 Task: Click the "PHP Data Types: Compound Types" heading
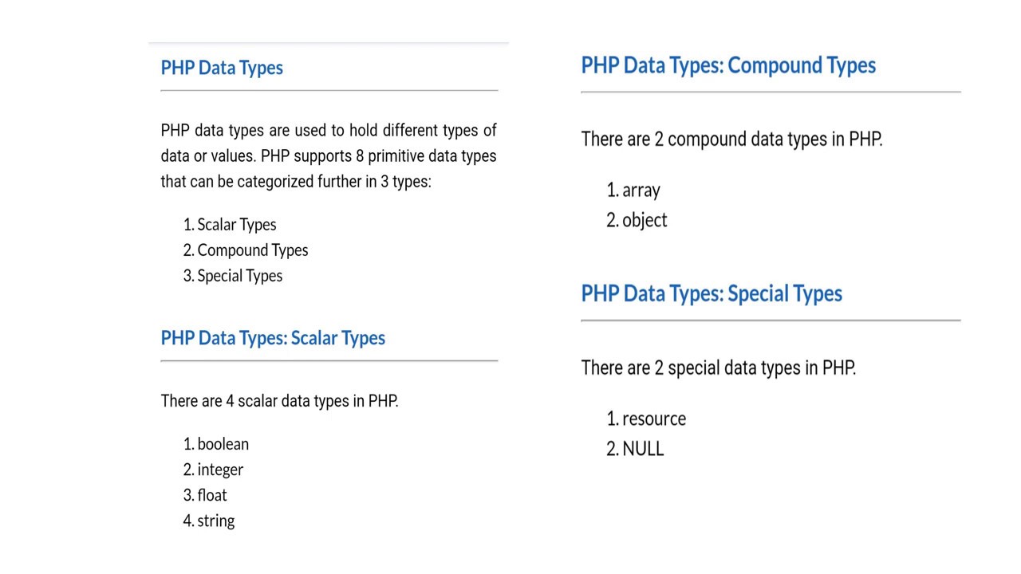(728, 65)
